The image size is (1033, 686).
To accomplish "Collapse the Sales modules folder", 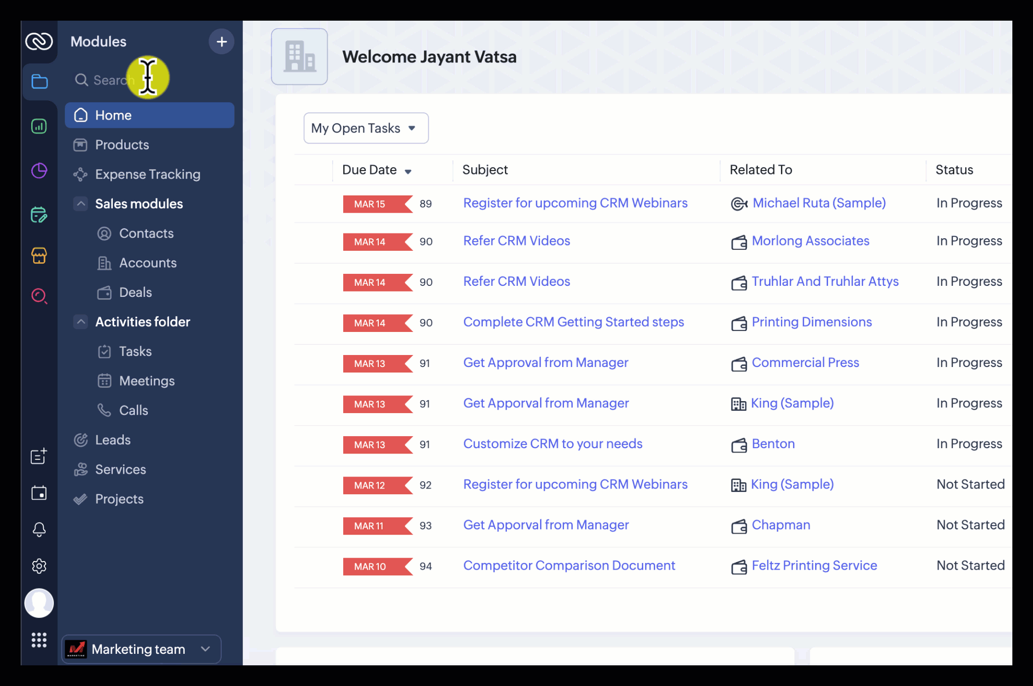I will pyautogui.click(x=81, y=204).
